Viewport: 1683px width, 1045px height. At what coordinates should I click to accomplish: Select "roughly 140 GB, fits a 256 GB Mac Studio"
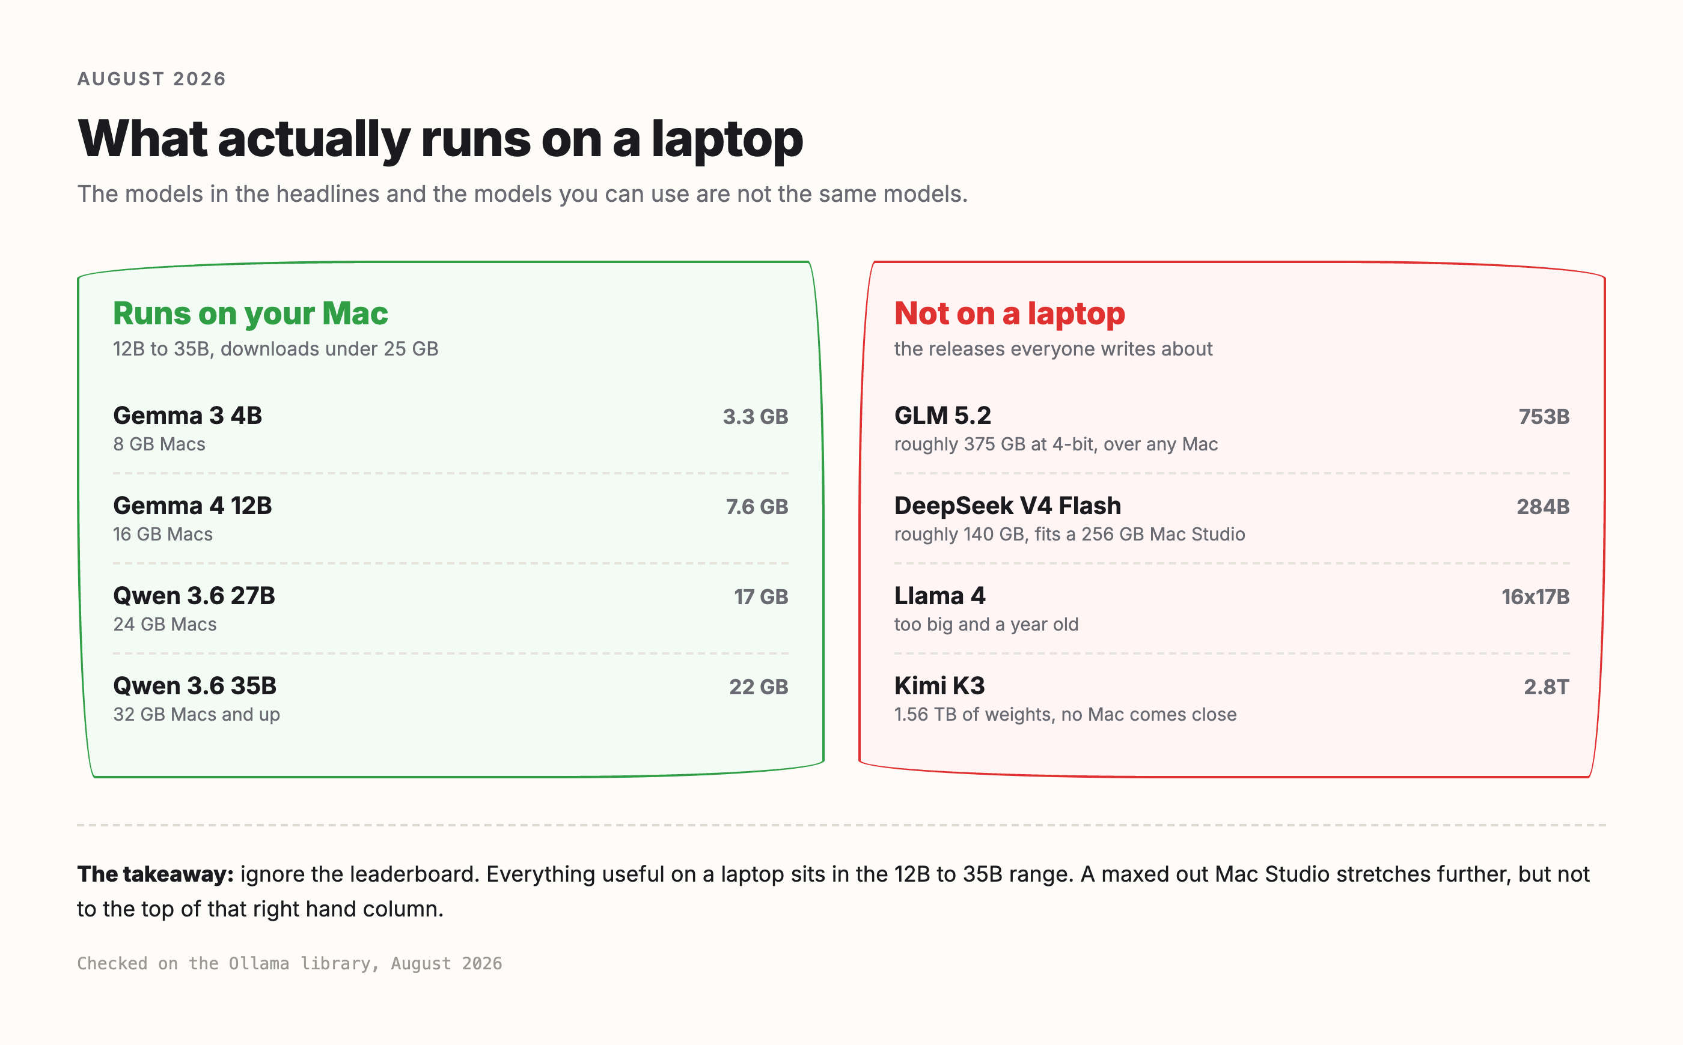(x=1069, y=535)
